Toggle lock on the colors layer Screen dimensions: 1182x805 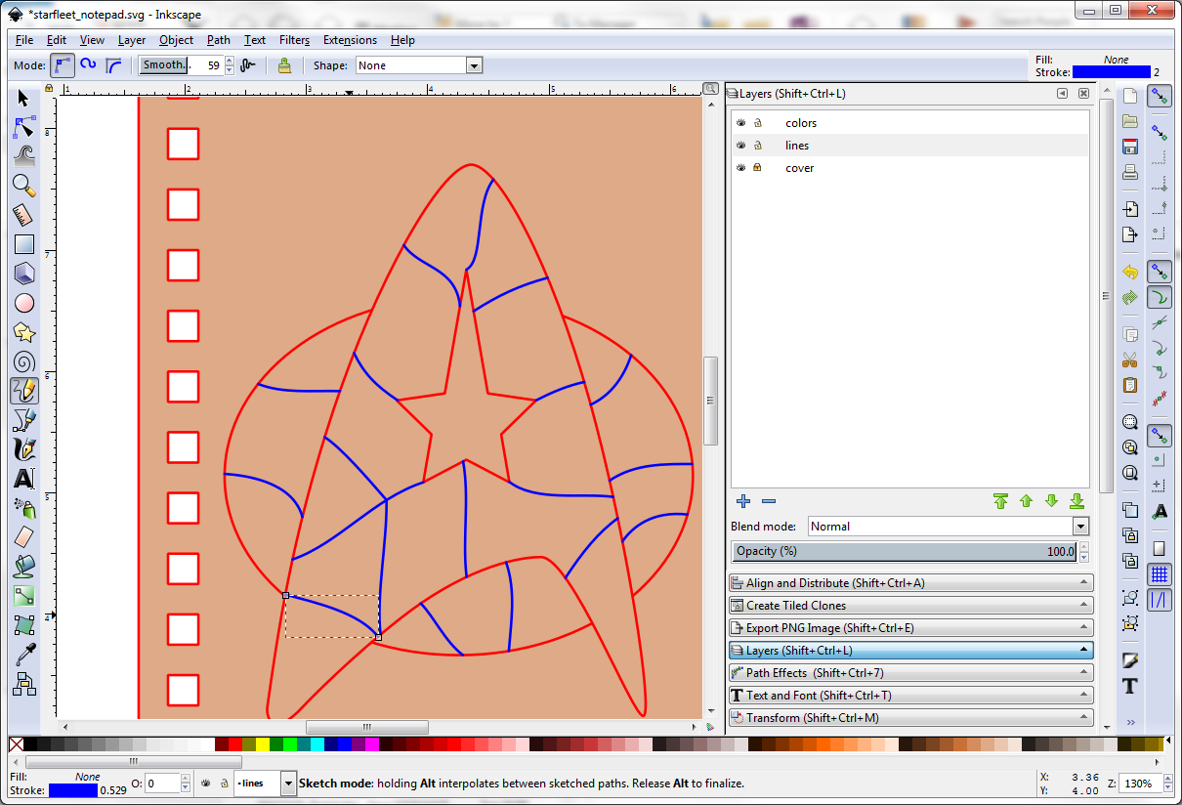point(758,123)
